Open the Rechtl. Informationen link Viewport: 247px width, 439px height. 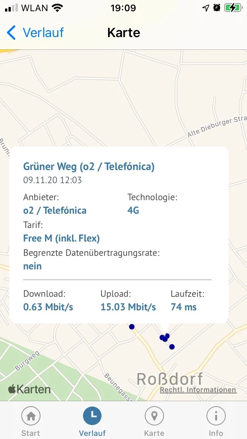point(198,390)
